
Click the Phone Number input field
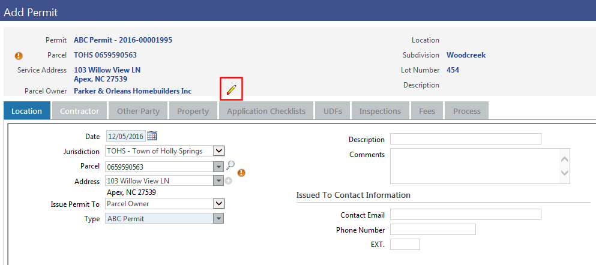(432, 230)
